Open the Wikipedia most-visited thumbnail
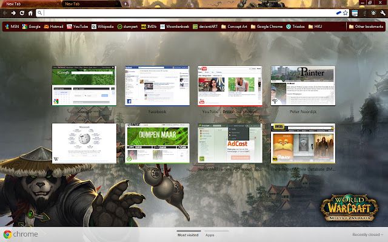Viewport: 388px width, 242px height. pyautogui.click(x=84, y=143)
